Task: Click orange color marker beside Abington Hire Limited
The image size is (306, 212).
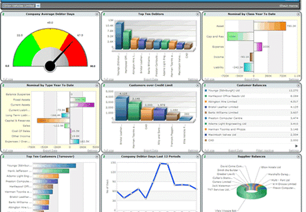Action: [206, 102]
